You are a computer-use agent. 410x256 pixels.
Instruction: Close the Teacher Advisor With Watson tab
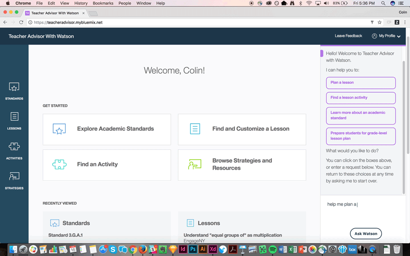[x=83, y=13]
